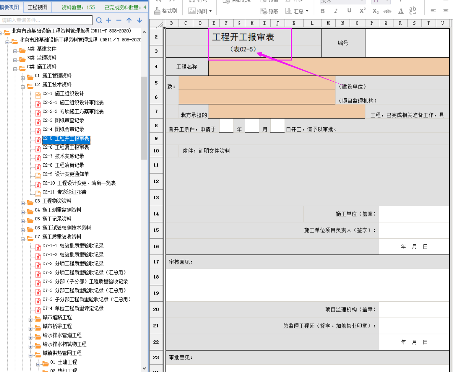Screen dimensions: 453x372
Task: Align text left
Action: point(433,11)
